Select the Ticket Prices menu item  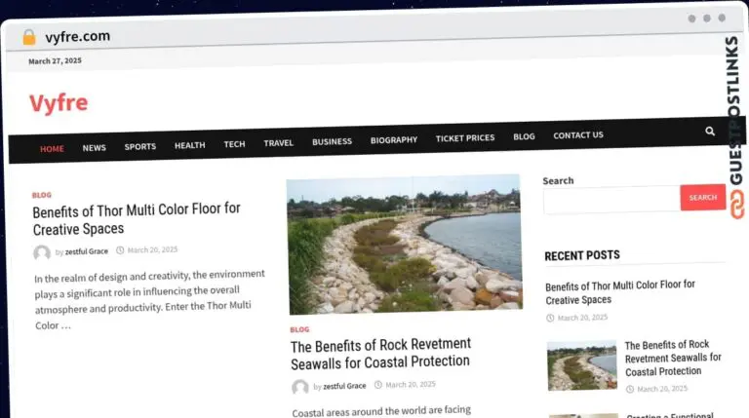point(464,138)
